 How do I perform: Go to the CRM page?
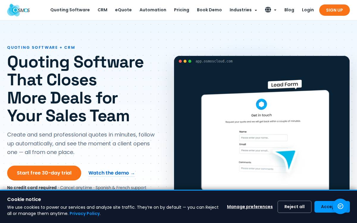pos(102,10)
